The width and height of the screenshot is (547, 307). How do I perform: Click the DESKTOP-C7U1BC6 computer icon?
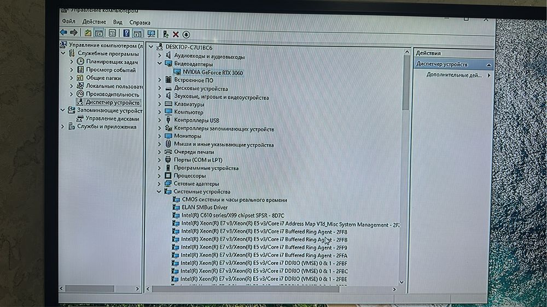tap(159, 46)
